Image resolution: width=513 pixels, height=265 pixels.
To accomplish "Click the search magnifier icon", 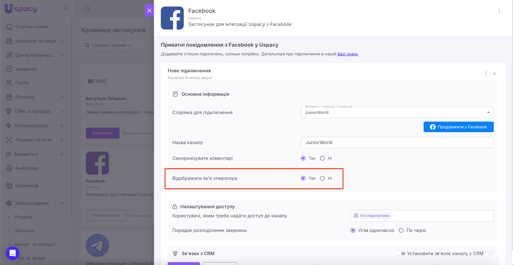I will tap(87, 9).
